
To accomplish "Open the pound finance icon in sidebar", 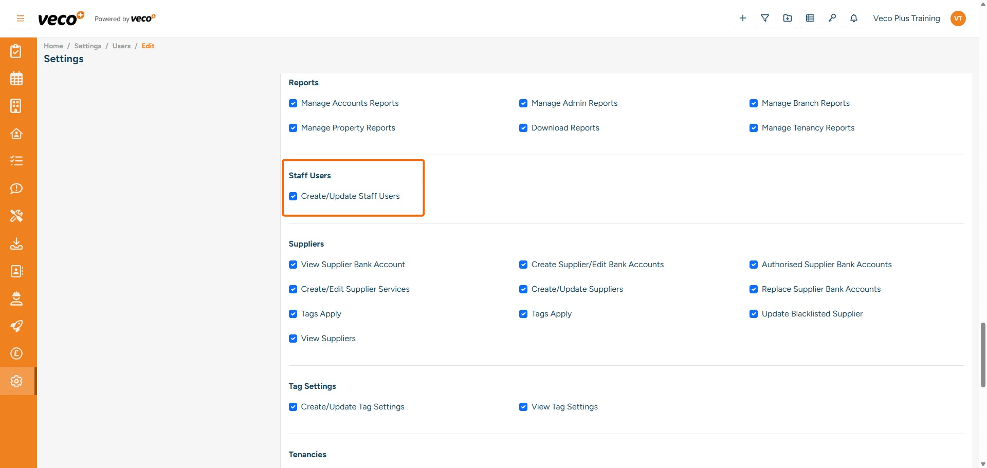I will (x=16, y=353).
